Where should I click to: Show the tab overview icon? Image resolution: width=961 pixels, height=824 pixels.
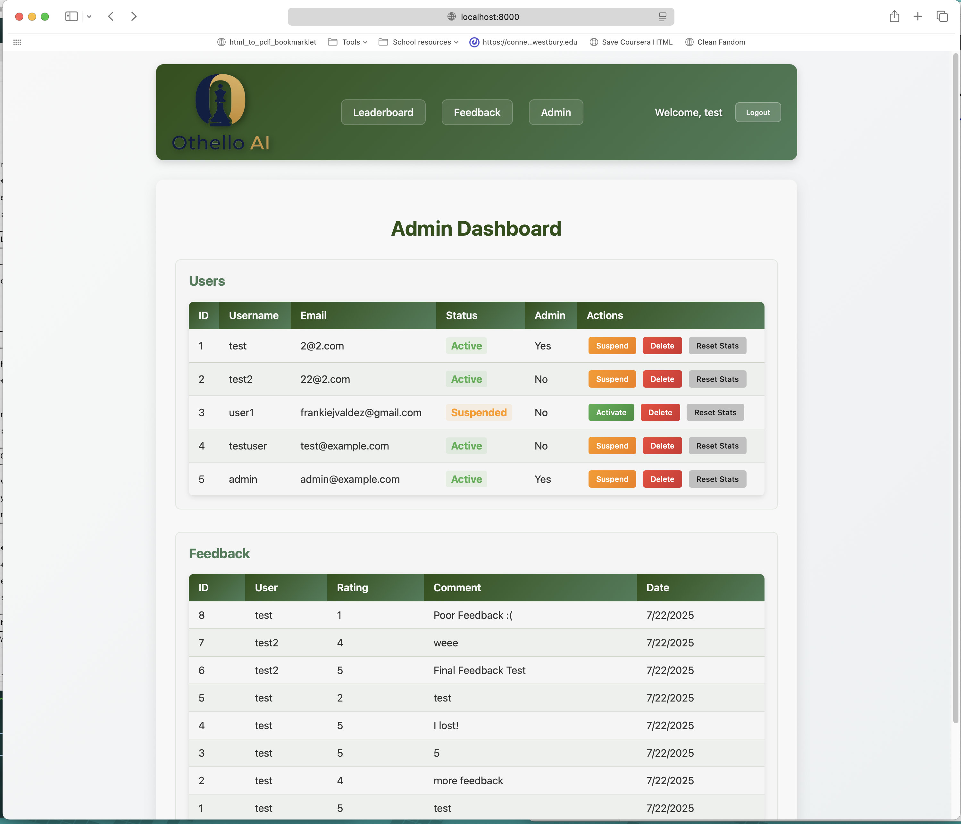(942, 17)
